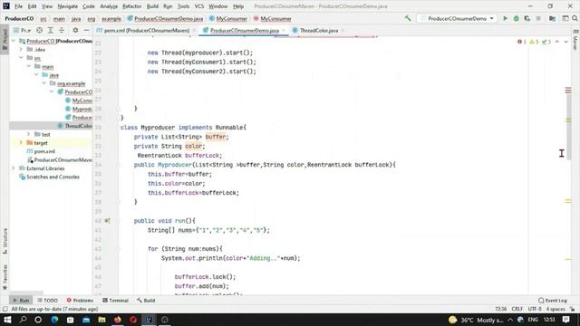The height and width of the screenshot is (326, 580).
Task: Start debugging with the green bug icon
Action: (516, 18)
